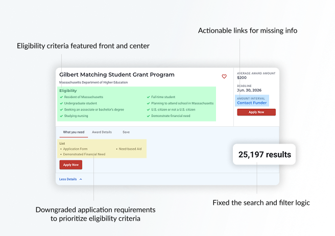Select the checkmark beside Seeking an associate or bachelor's degree
The height and width of the screenshot is (236, 335).
tap(61, 109)
